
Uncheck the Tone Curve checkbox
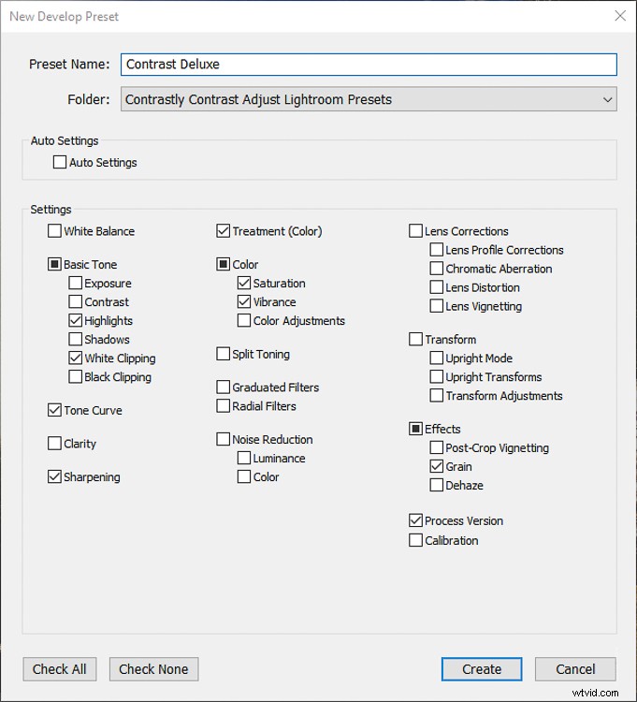(54, 410)
